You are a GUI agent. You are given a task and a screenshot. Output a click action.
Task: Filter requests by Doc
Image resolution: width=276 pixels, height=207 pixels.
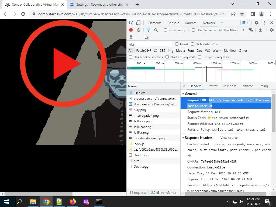coord(199,51)
